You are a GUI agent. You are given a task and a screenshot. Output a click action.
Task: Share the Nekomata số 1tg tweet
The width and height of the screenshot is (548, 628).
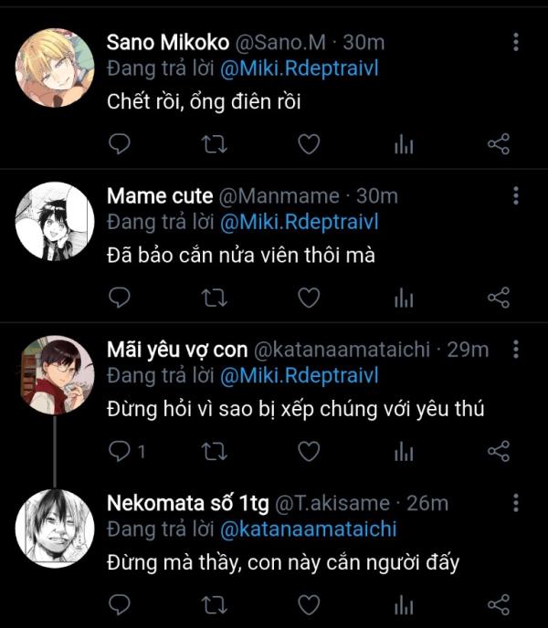[499, 604]
